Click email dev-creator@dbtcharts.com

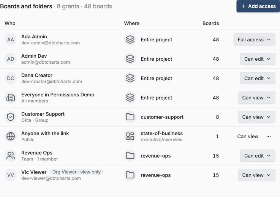tap(52, 82)
